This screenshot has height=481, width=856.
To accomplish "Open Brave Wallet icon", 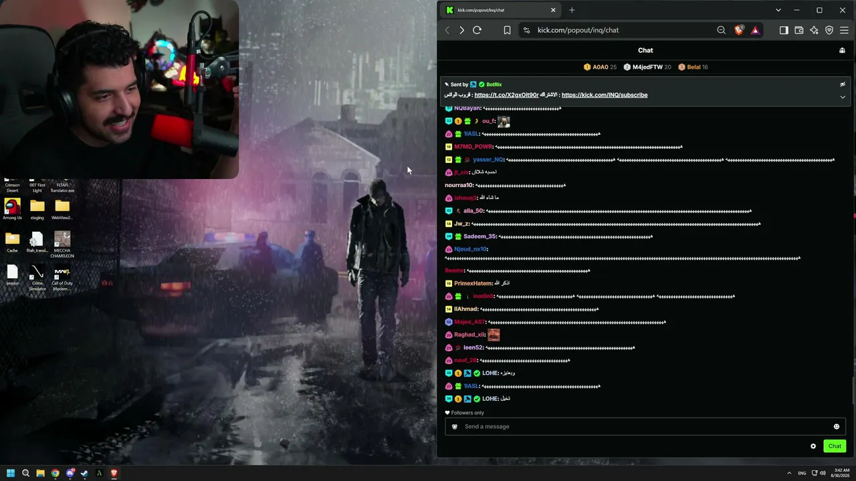I will tap(798, 30).
